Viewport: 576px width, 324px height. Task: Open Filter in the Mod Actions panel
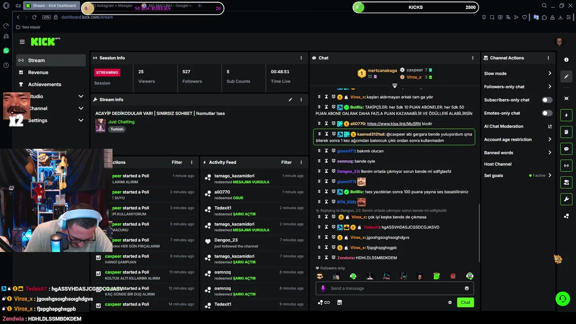(177, 162)
